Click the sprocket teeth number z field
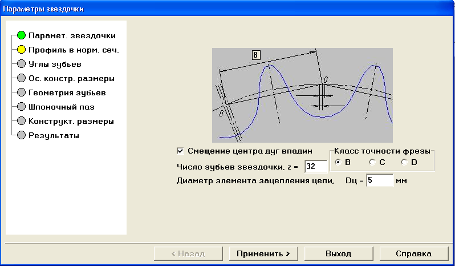The width and height of the screenshot is (455, 266). click(316, 167)
